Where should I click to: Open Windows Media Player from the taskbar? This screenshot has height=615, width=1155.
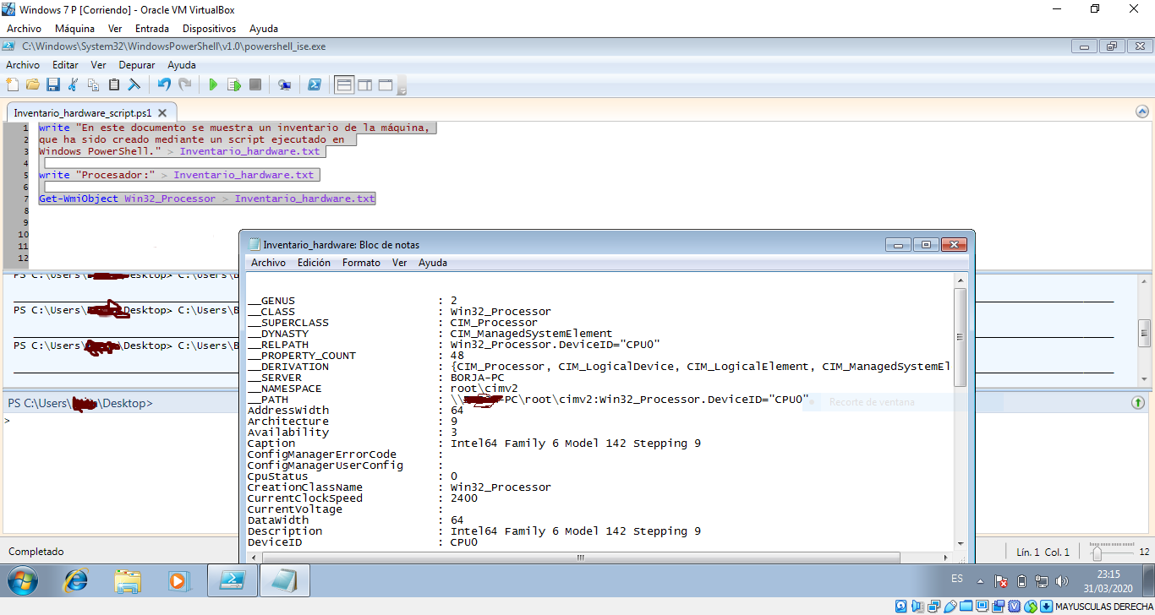[178, 580]
